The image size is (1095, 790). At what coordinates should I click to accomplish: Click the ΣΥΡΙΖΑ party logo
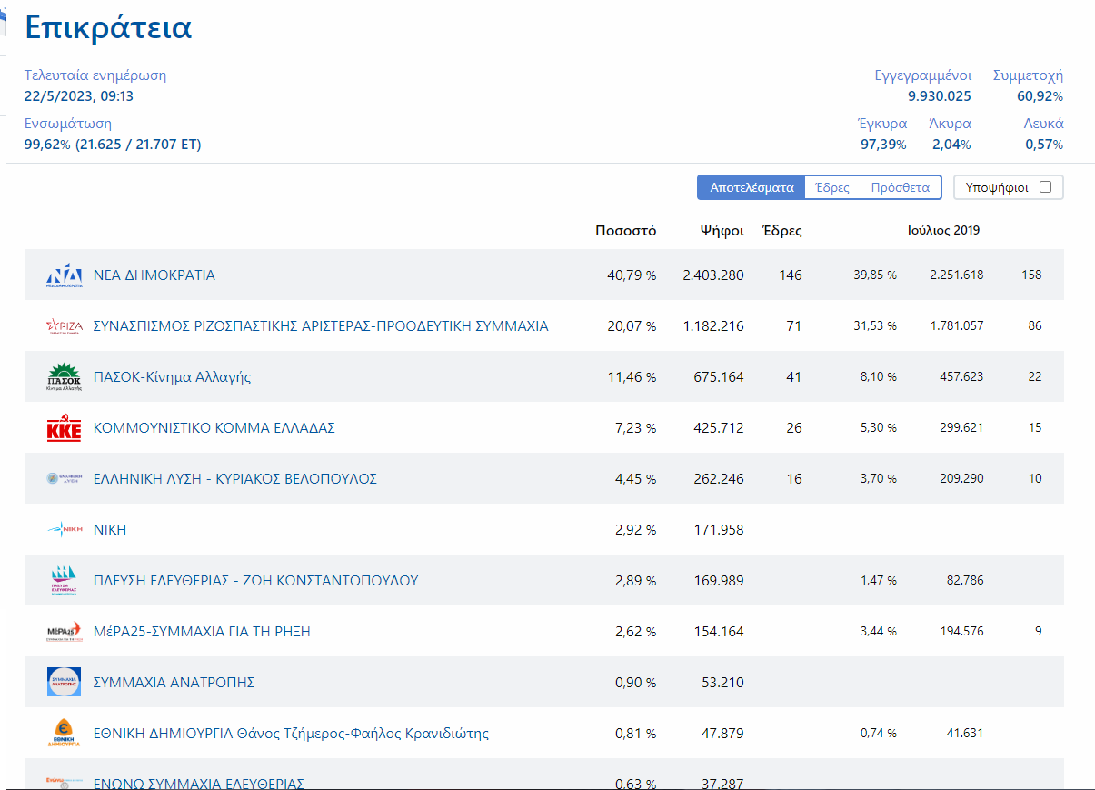[x=65, y=326]
